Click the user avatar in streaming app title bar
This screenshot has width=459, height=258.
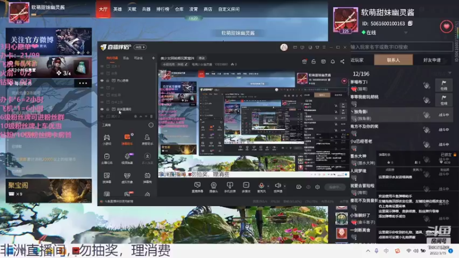coord(284,48)
